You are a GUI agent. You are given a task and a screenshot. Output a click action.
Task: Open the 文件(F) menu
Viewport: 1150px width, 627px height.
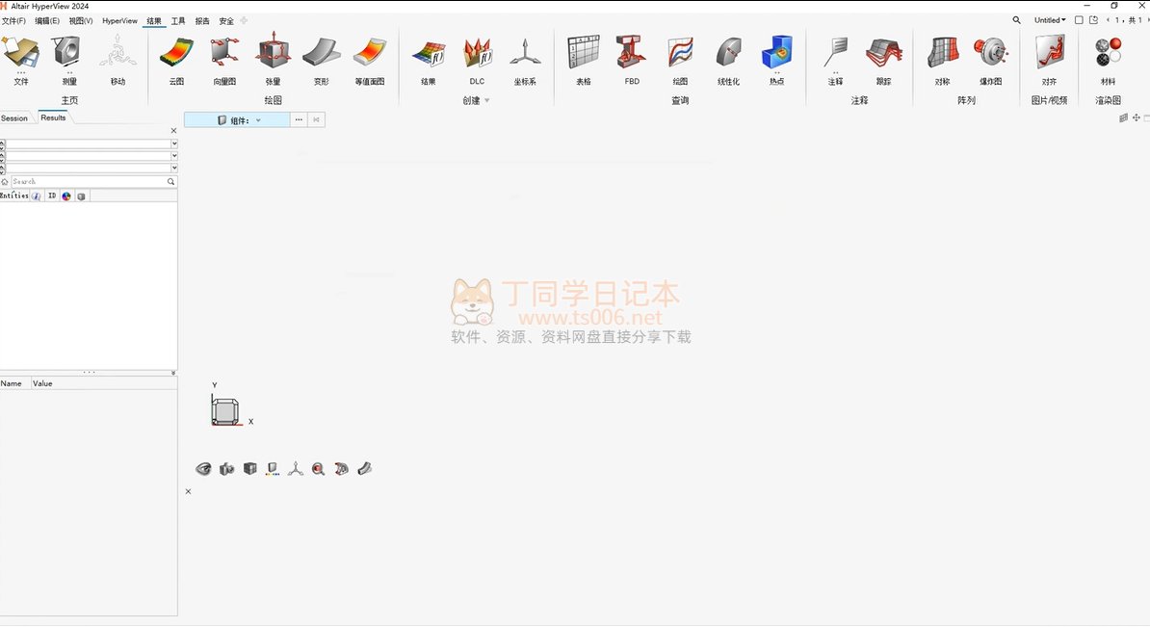pos(13,20)
